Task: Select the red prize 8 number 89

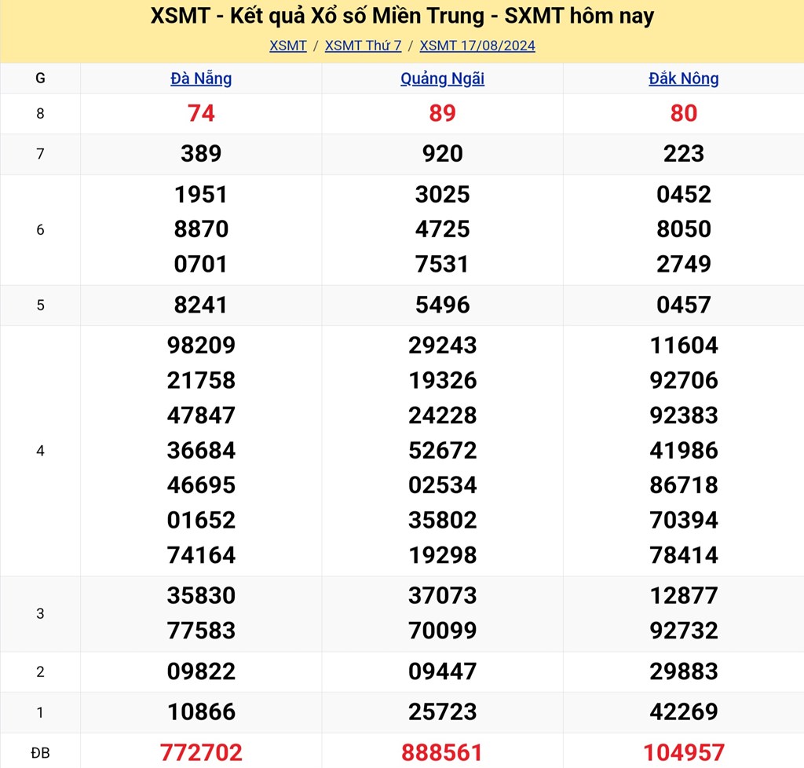Action: 442,114
